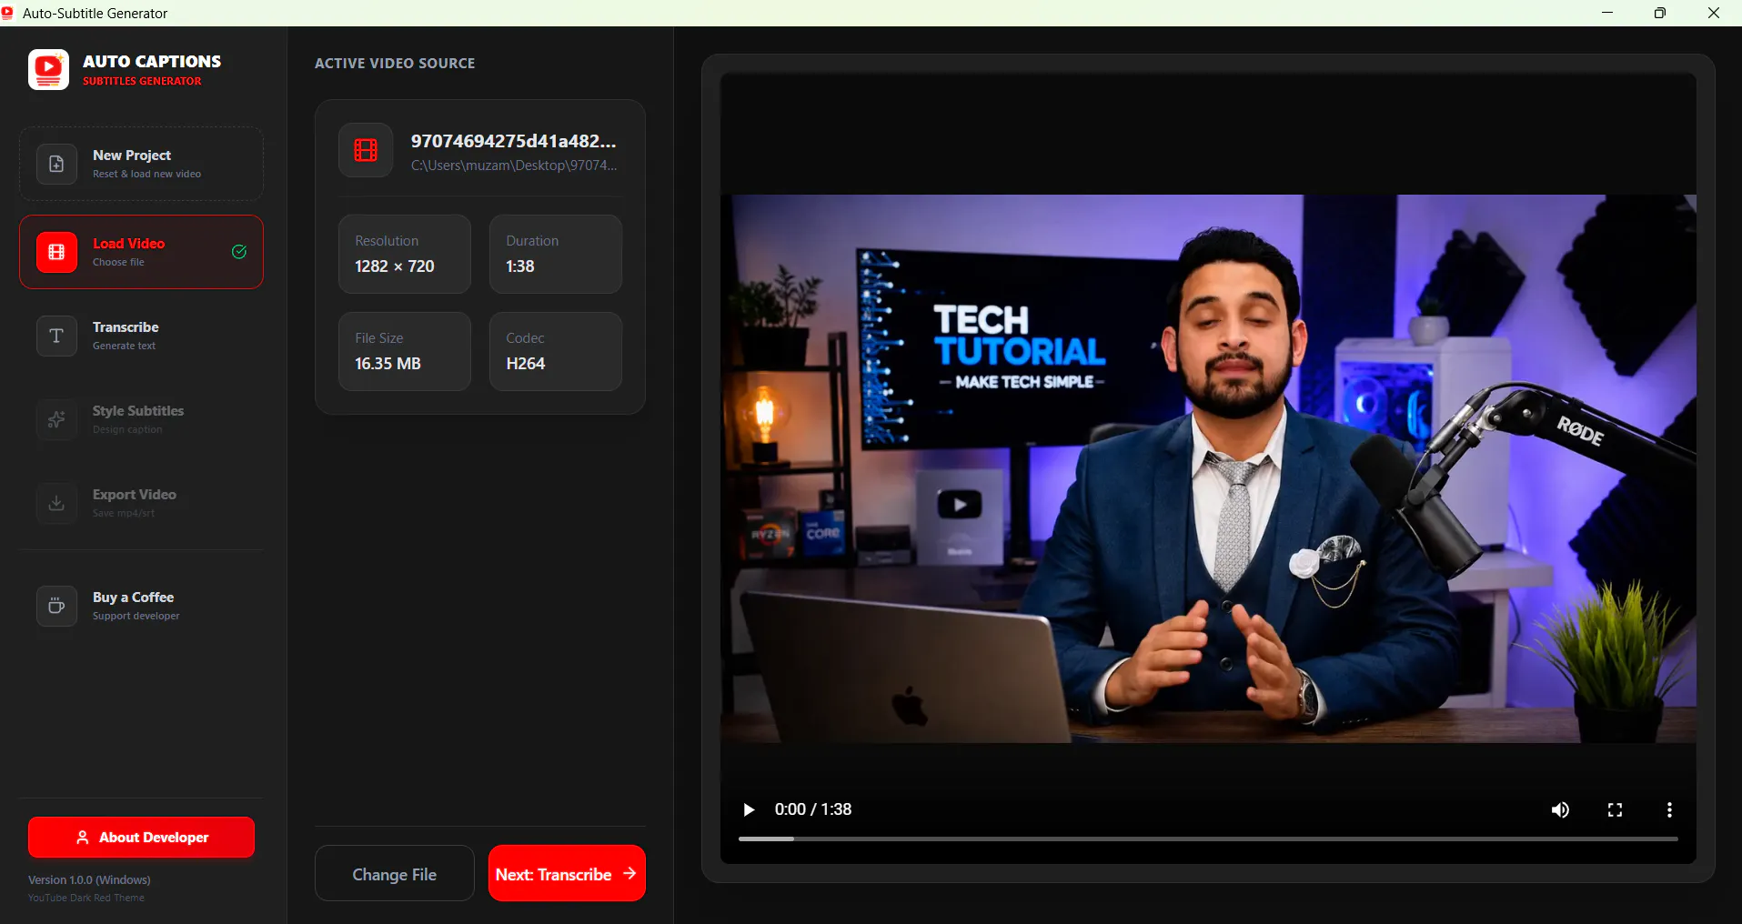This screenshot has height=924, width=1742.
Task: Select the Load Video step
Action: click(141, 252)
